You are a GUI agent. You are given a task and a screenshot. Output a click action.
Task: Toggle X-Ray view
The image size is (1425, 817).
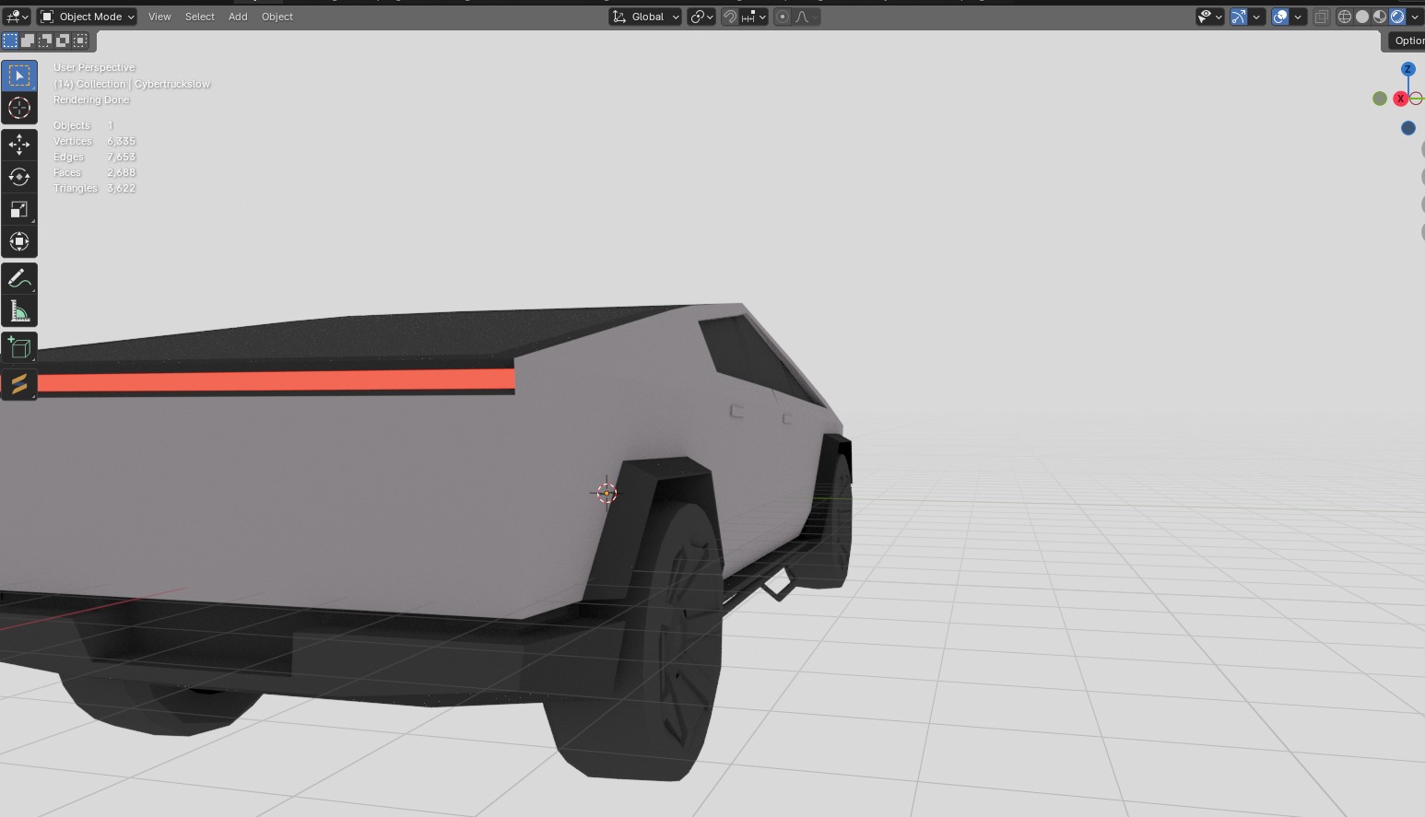[x=1321, y=17]
